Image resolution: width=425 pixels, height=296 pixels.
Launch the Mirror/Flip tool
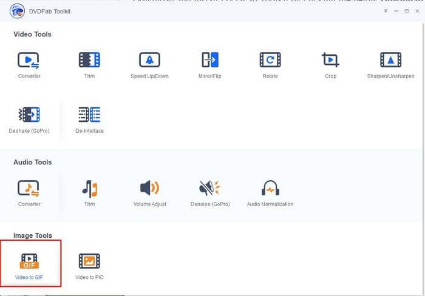click(209, 61)
